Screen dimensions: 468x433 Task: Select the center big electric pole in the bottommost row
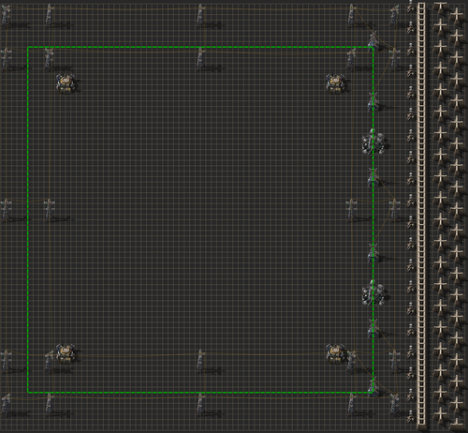(x=200, y=404)
